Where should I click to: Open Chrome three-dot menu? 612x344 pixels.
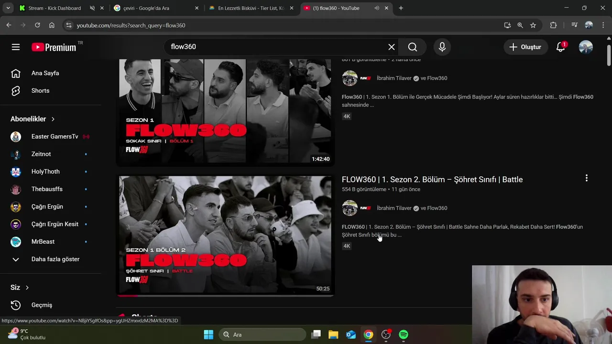point(602,25)
